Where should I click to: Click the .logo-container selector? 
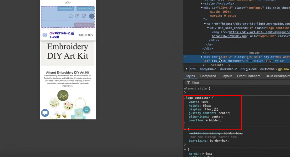point(197,98)
